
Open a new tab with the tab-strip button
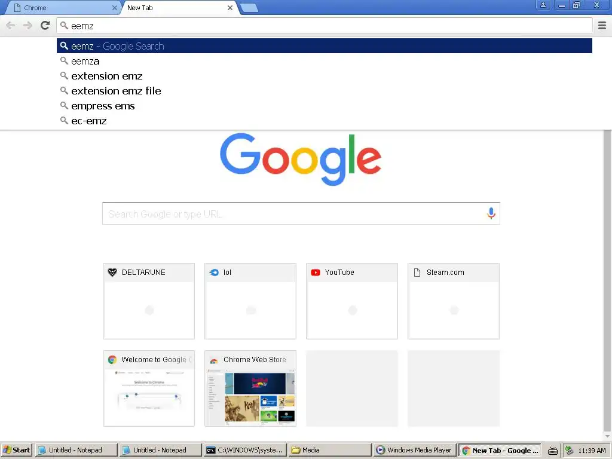click(249, 8)
